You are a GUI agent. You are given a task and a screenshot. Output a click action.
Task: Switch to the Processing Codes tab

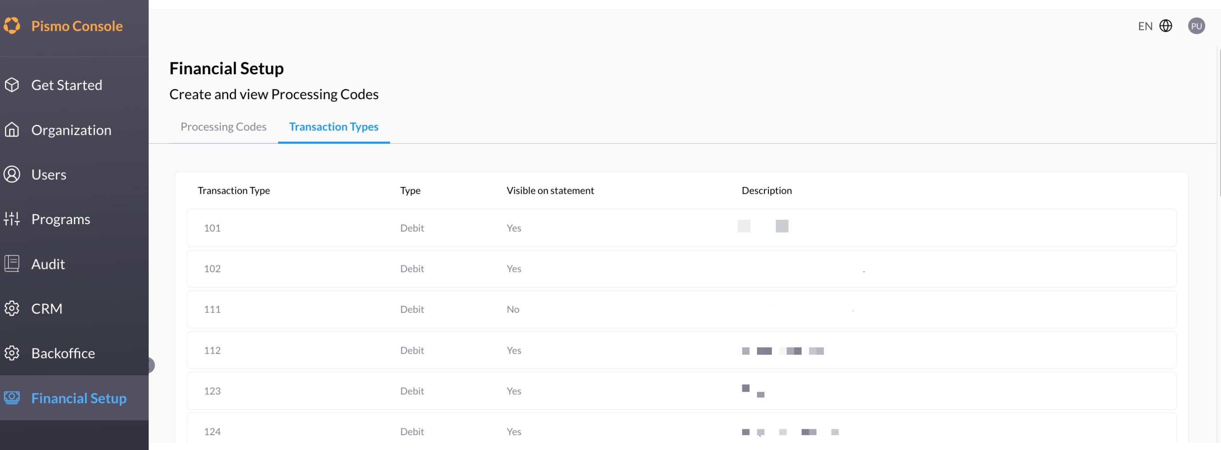coord(223,127)
